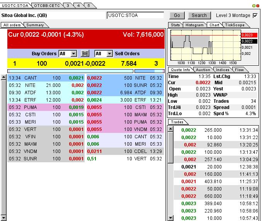This screenshot has height=221, width=262.
Task: Toggle the Level 3 Montage checkbox
Action: (x=255, y=15)
